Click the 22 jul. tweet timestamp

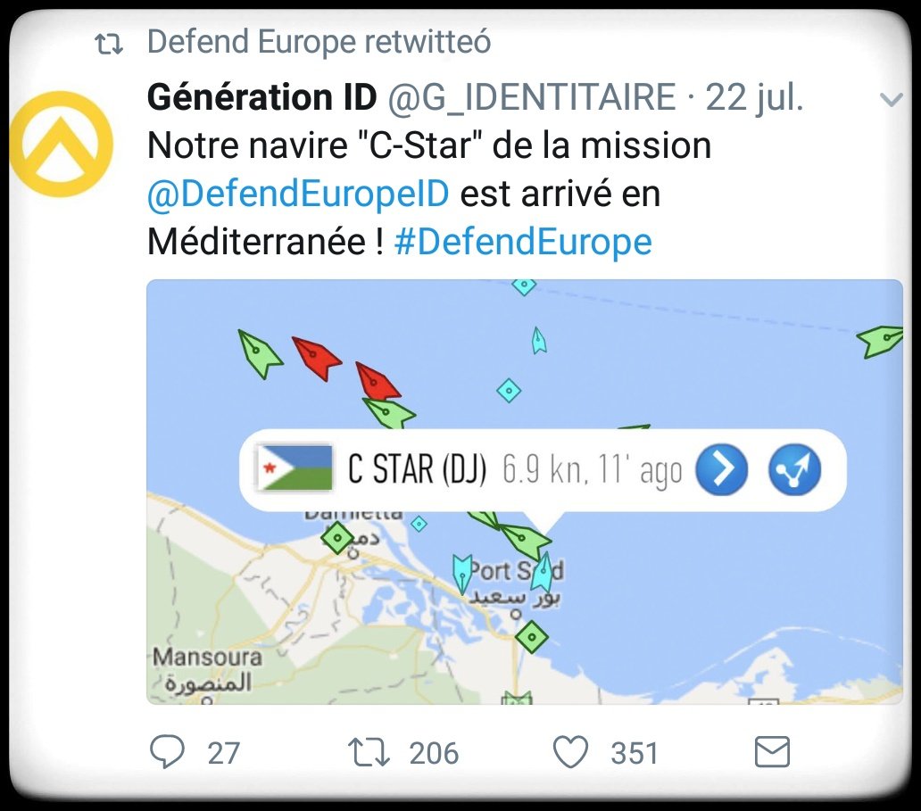click(754, 97)
